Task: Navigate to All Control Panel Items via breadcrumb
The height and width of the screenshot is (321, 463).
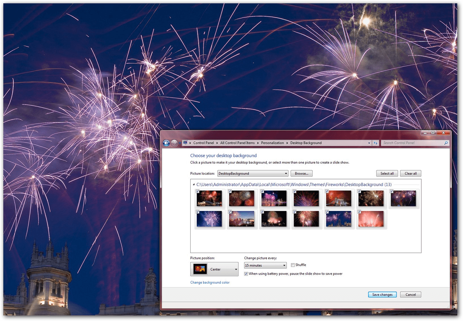Action: tap(237, 142)
